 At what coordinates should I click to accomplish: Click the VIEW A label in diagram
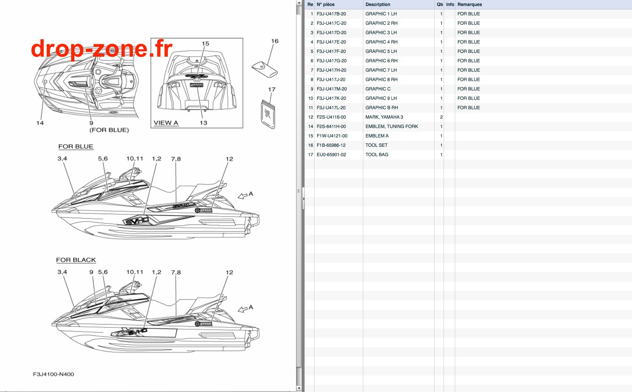click(166, 123)
